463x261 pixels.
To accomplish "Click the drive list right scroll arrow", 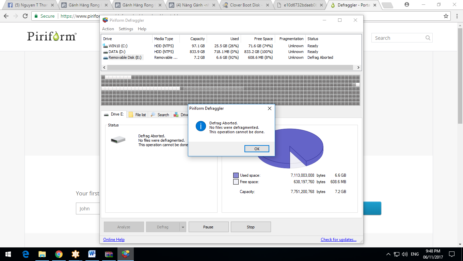I will click(358, 67).
